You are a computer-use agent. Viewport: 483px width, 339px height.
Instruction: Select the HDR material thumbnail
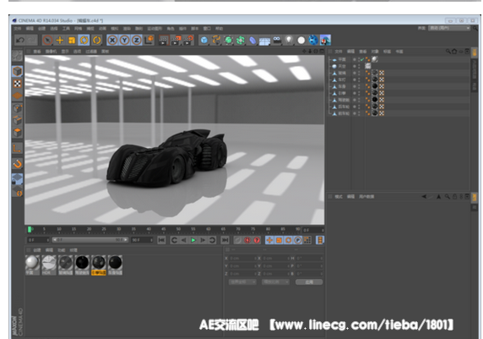pos(49,265)
